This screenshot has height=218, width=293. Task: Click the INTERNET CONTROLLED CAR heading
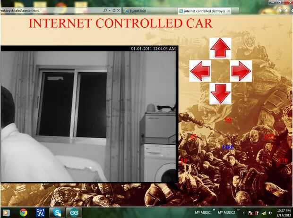tap(121, 23)
